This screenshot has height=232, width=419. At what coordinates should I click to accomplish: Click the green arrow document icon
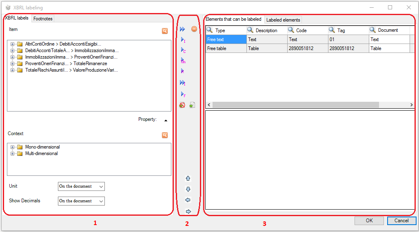click(192, 105)
